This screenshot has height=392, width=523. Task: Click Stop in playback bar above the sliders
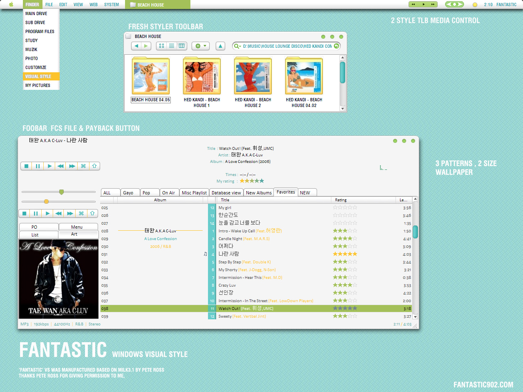(x=27, y=166)
